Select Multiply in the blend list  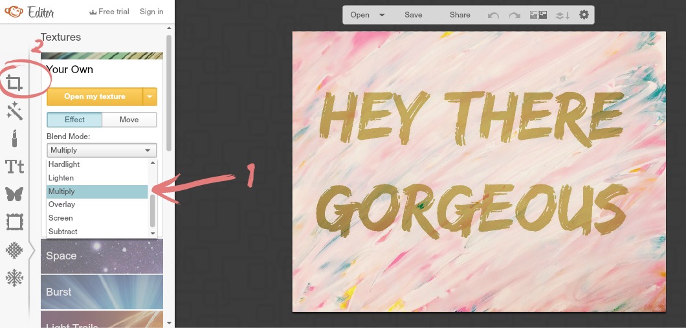click(97, 191)
